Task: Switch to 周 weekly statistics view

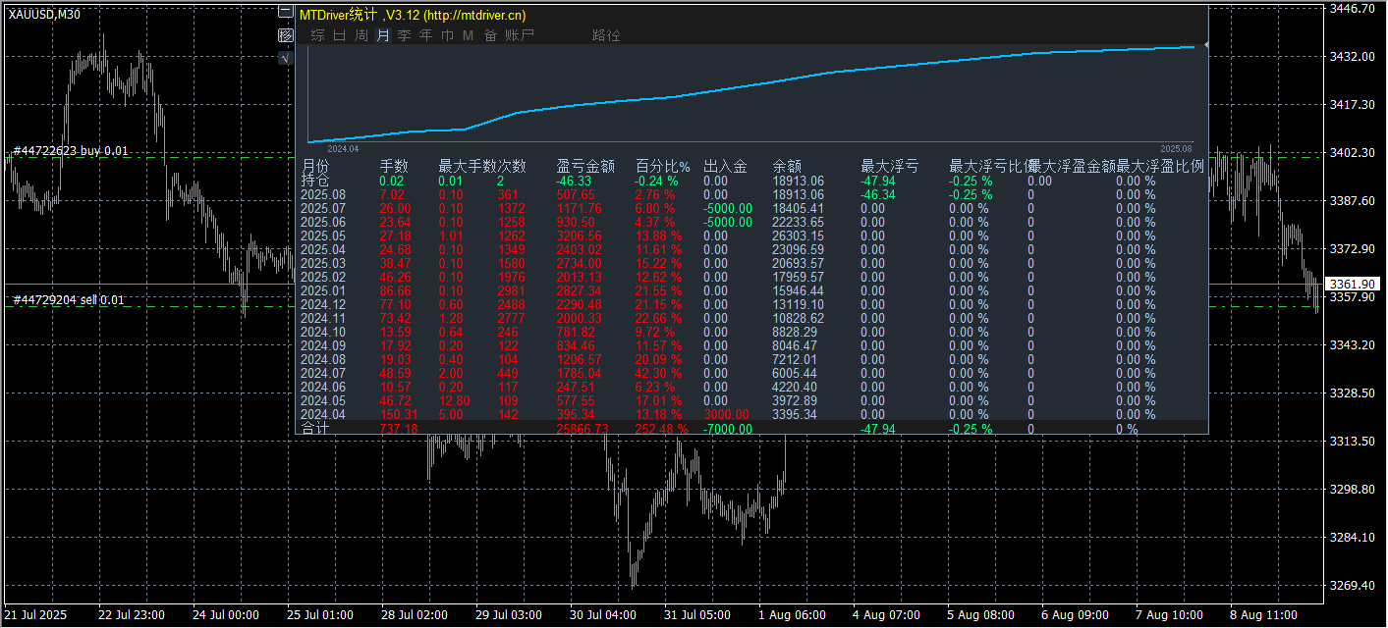Action: click(x=361, y=34)
